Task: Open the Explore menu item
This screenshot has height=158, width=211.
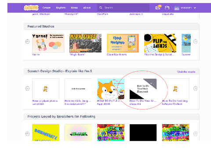Action: tap(61, 7)
